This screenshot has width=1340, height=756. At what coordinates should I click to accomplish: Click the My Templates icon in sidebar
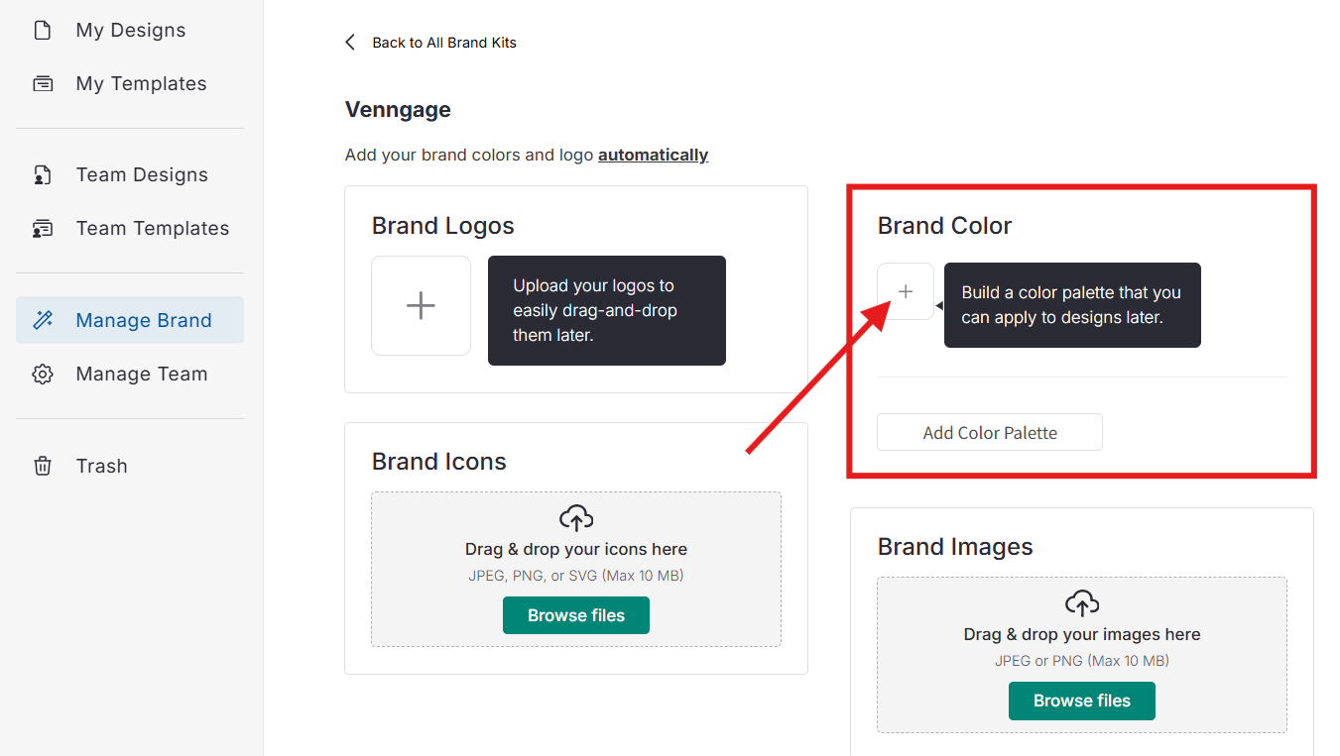coord(43,84)
